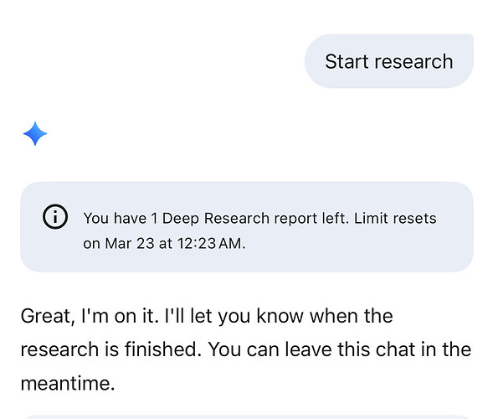
Task: Click the word "know" in Gemini's response
Action: tap(280, 316)
